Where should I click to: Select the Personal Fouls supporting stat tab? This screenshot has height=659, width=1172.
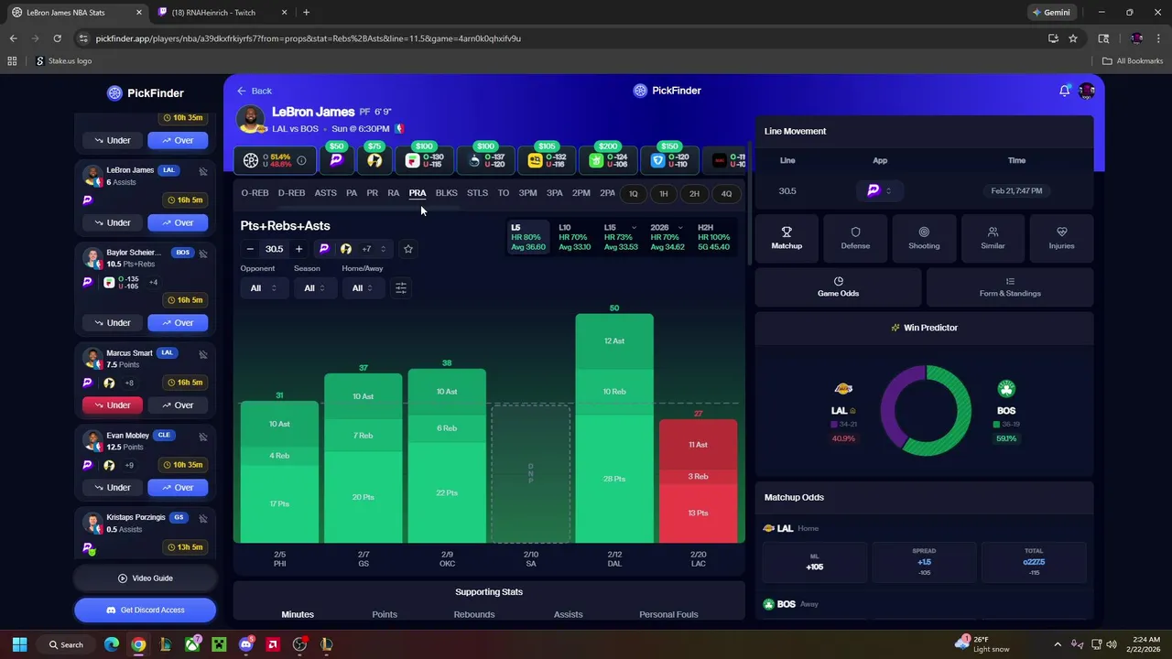click(668, 614)
